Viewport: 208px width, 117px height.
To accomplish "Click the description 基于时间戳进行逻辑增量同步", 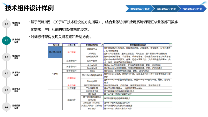I will pyautogui.click(x=117, y=99).
